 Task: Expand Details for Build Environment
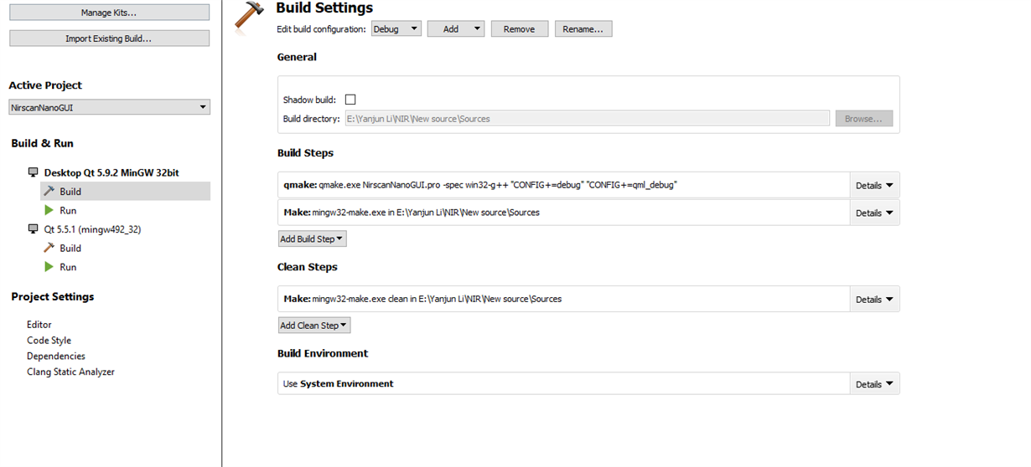[874, 384]
